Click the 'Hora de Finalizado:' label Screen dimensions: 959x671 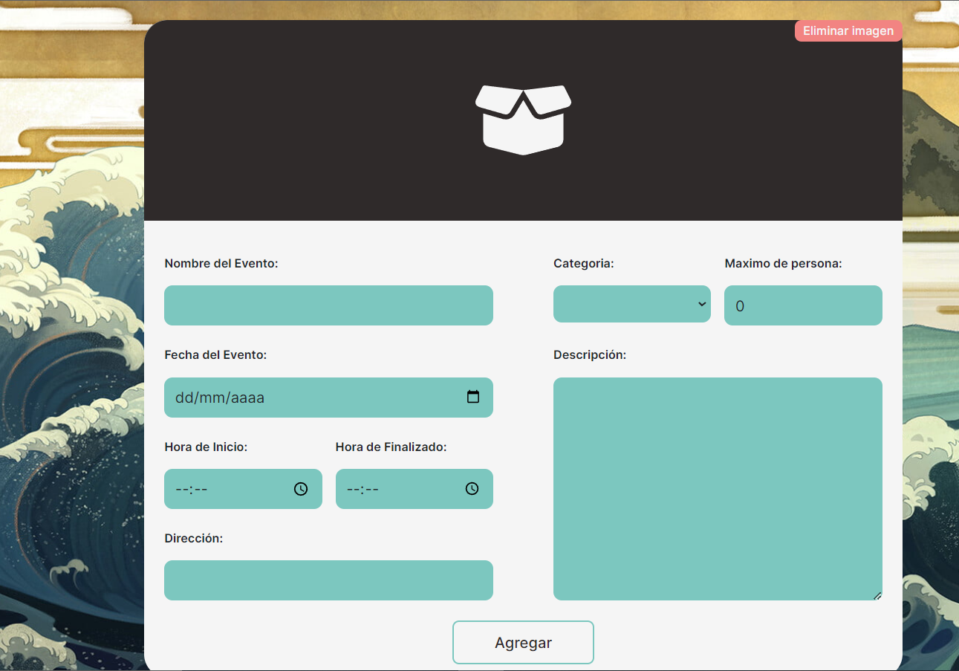[391, 447]
